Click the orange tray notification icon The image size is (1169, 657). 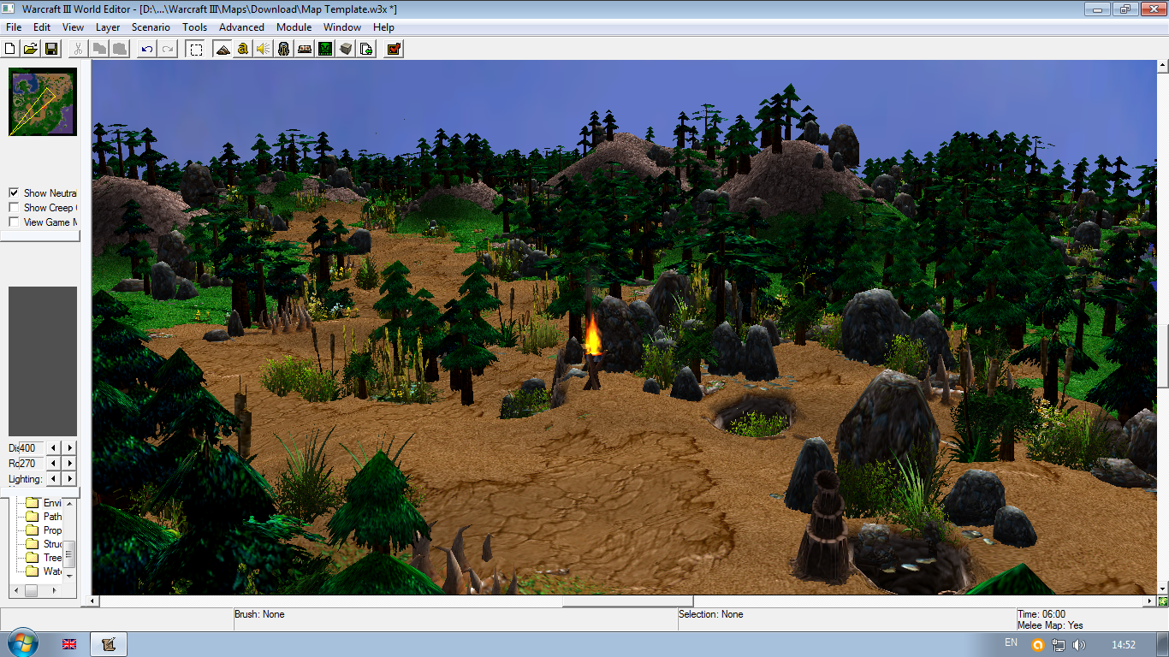(1038, 645)
